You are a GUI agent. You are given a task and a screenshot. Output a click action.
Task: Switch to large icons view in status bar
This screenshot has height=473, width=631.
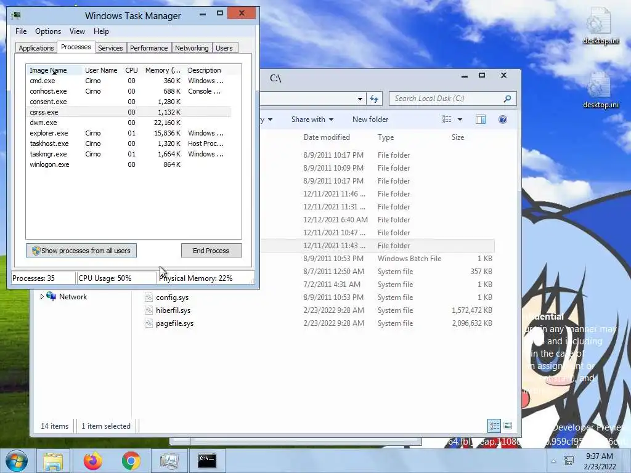click(508, 426)
